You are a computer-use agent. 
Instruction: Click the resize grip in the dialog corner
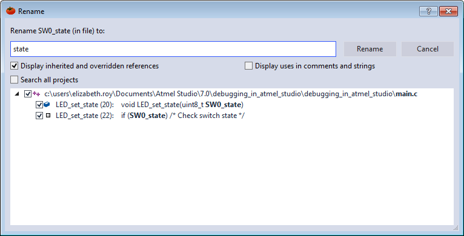tap(456, 228)
